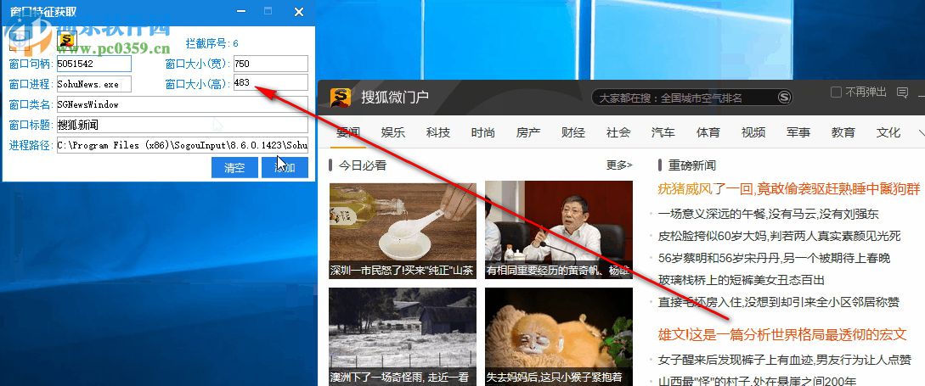Open news 56岁蔡明和56岁宋丹丹

point(774,258)
